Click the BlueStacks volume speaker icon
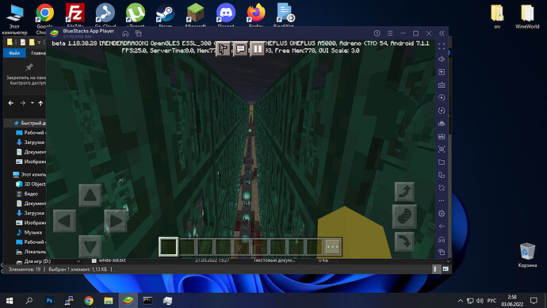 click(442, 59)
